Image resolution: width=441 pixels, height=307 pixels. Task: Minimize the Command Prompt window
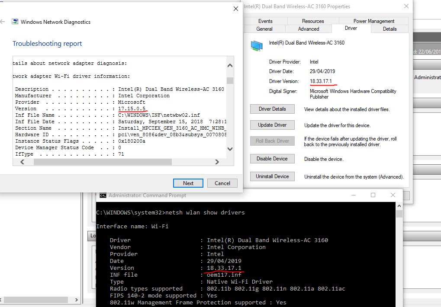tap(354, 195)
